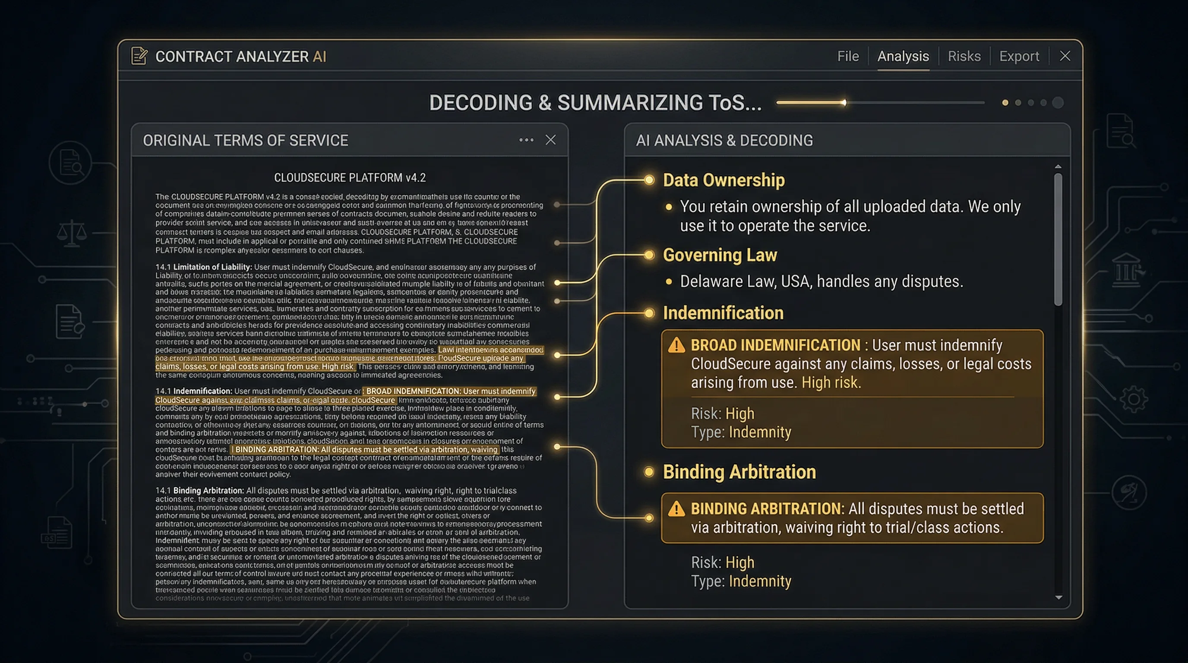
Task: Open the Original Terms panel options ellipsis
Action: coord(526,140)
